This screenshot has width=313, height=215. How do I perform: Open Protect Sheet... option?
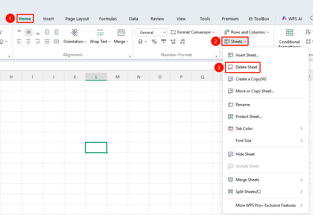pos(266,117)
